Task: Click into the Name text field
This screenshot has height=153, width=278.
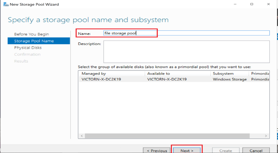Action: pyautogui.click(x=186, y=33)
